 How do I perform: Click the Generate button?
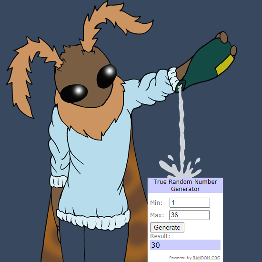coord(167,227)
